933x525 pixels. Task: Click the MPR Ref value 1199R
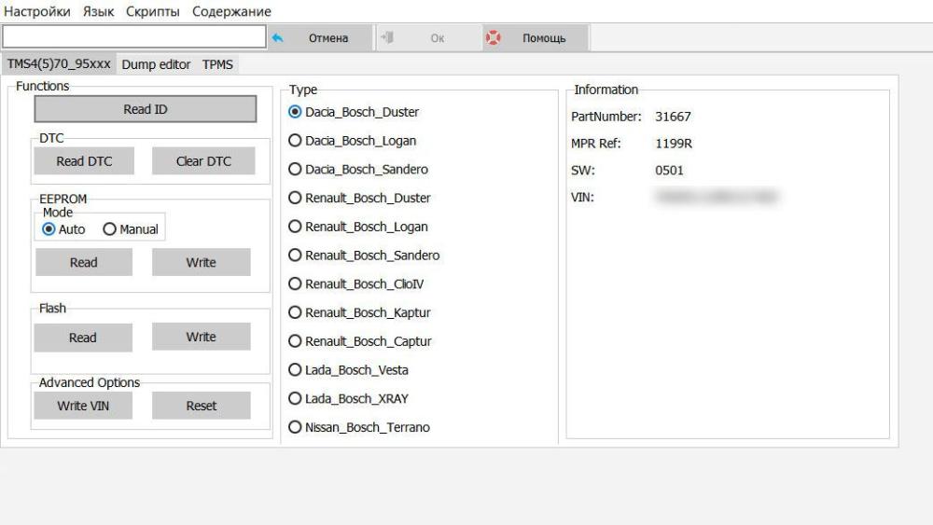pyautogui.click(x=674, y=144)
